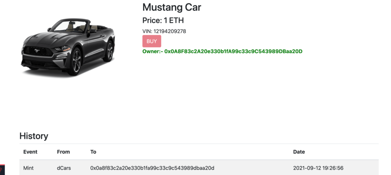Select the Mustang Car title
Image resolution: width=391 pixels, height=175 pixels.
tap(171, 7)
